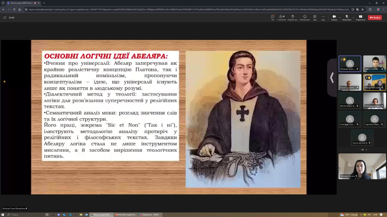Screen dimensions: 387x217
Task: Open the Chat panel
Action: [x=272, y=17]
